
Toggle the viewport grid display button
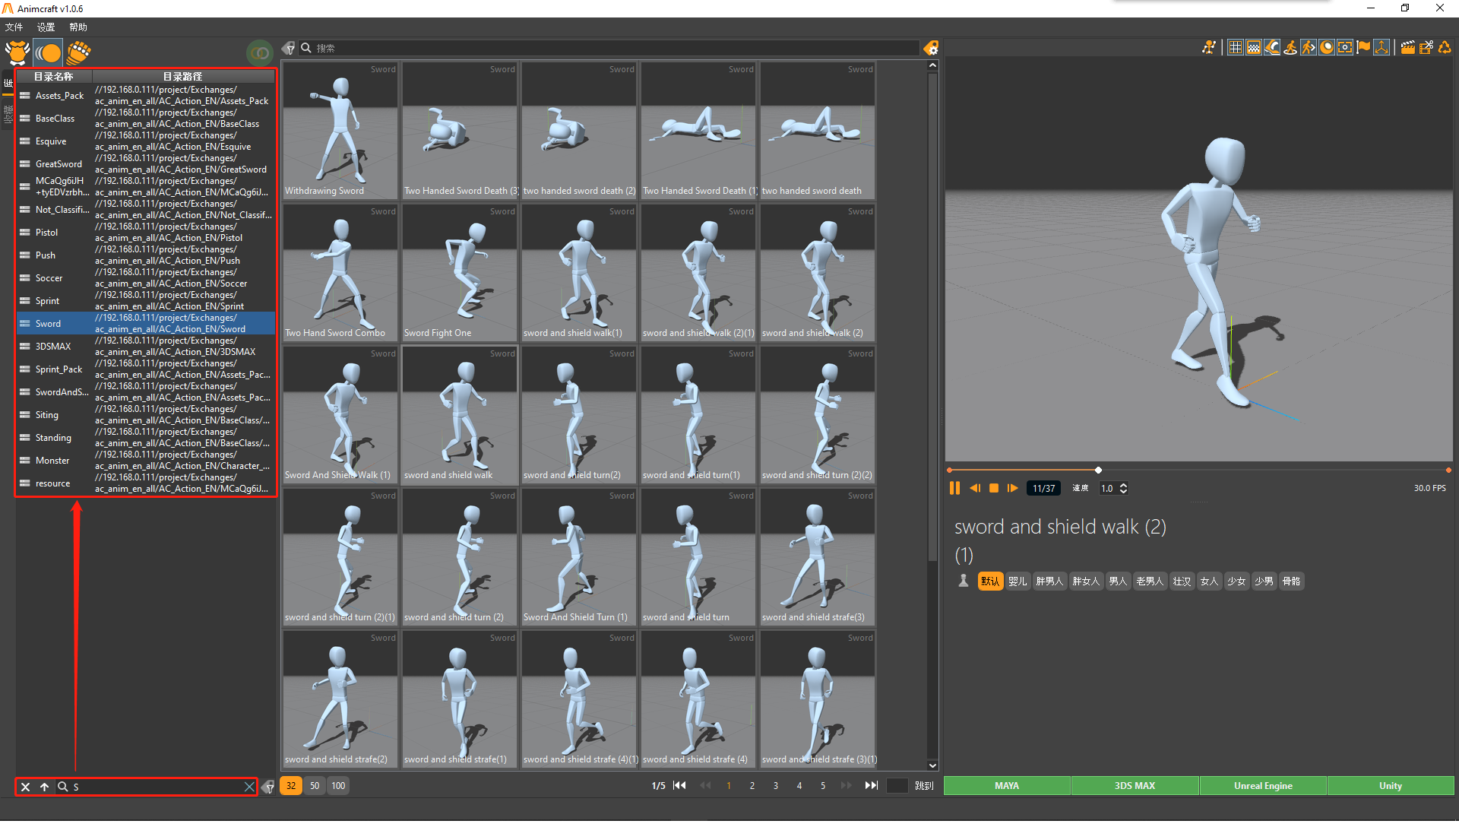point(1236,47)
